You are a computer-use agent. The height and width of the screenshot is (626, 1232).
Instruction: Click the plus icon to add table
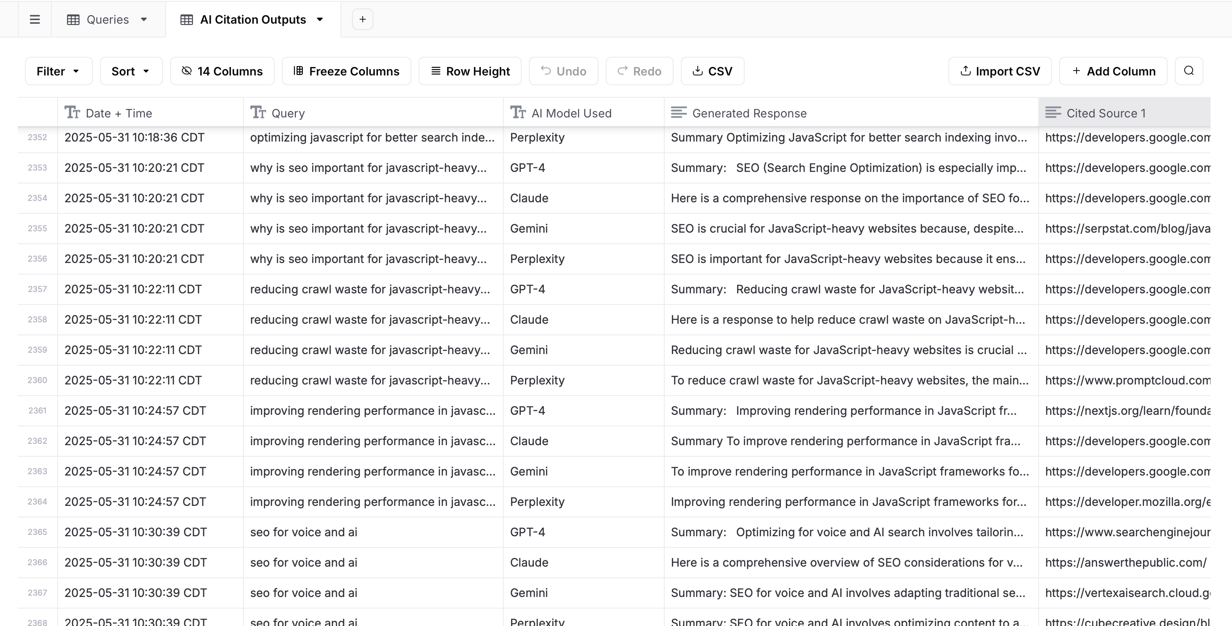tap(363, 20)
